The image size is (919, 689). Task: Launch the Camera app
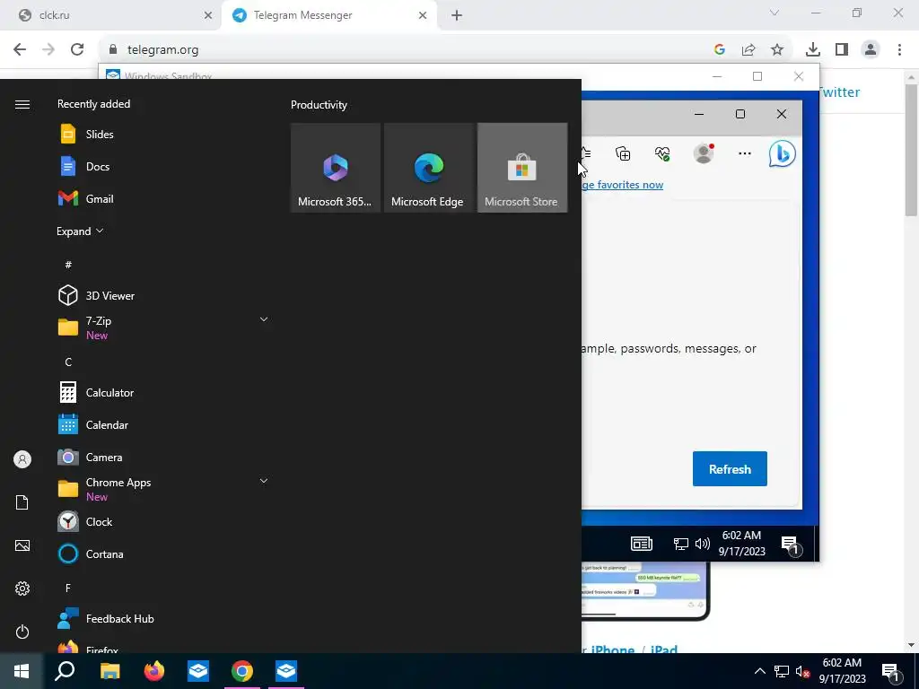pyautogui.click(x=164, y=457)
